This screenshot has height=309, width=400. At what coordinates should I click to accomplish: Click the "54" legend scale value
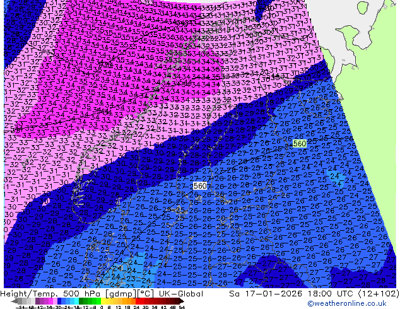[x=182, y=307]
